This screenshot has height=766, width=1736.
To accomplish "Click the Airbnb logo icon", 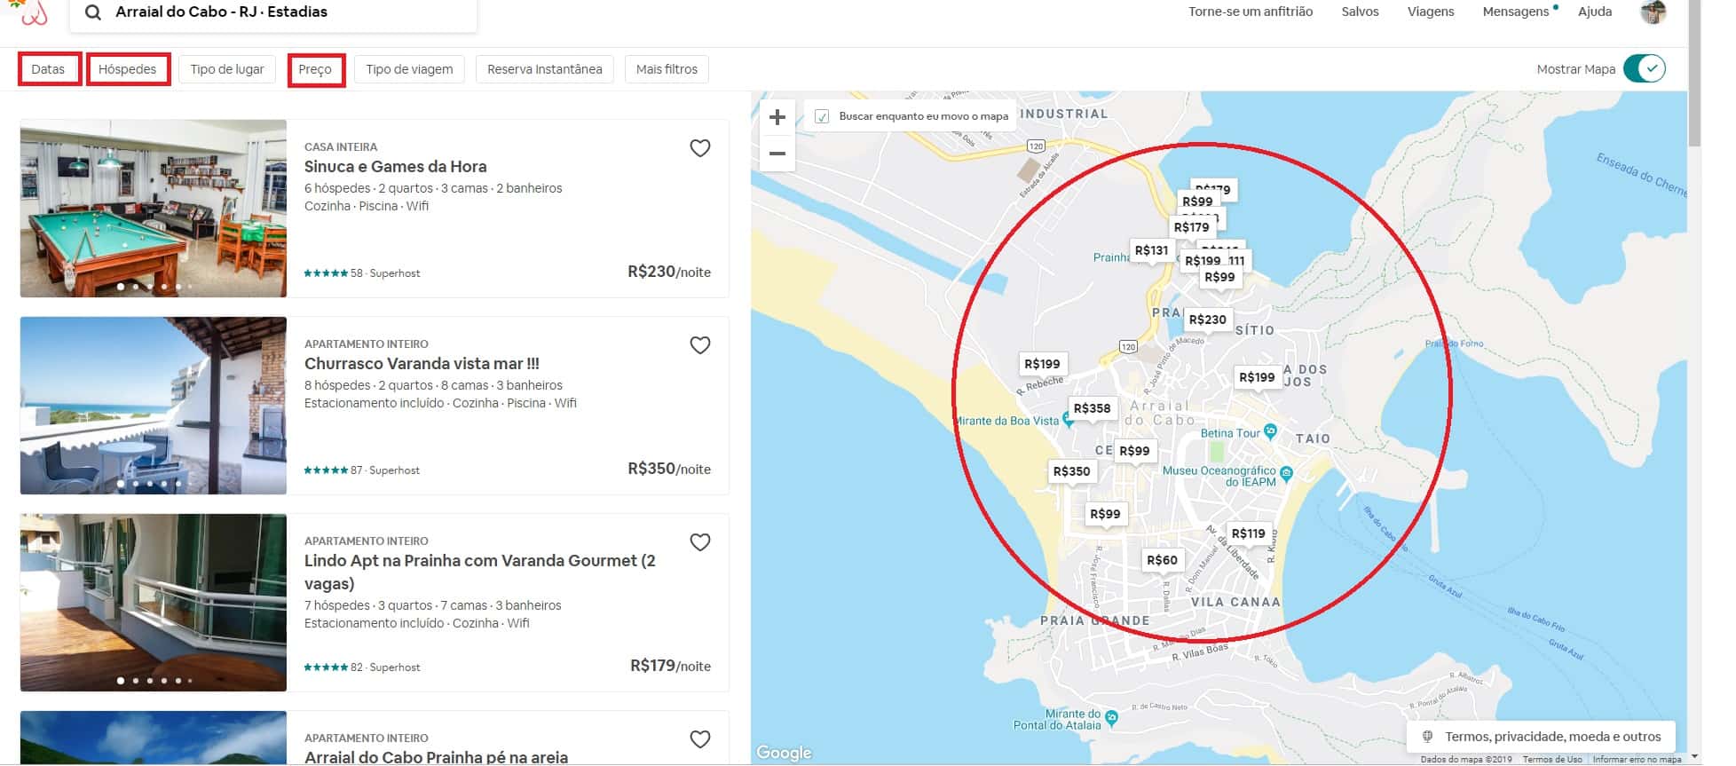I will tap(32, 12).
